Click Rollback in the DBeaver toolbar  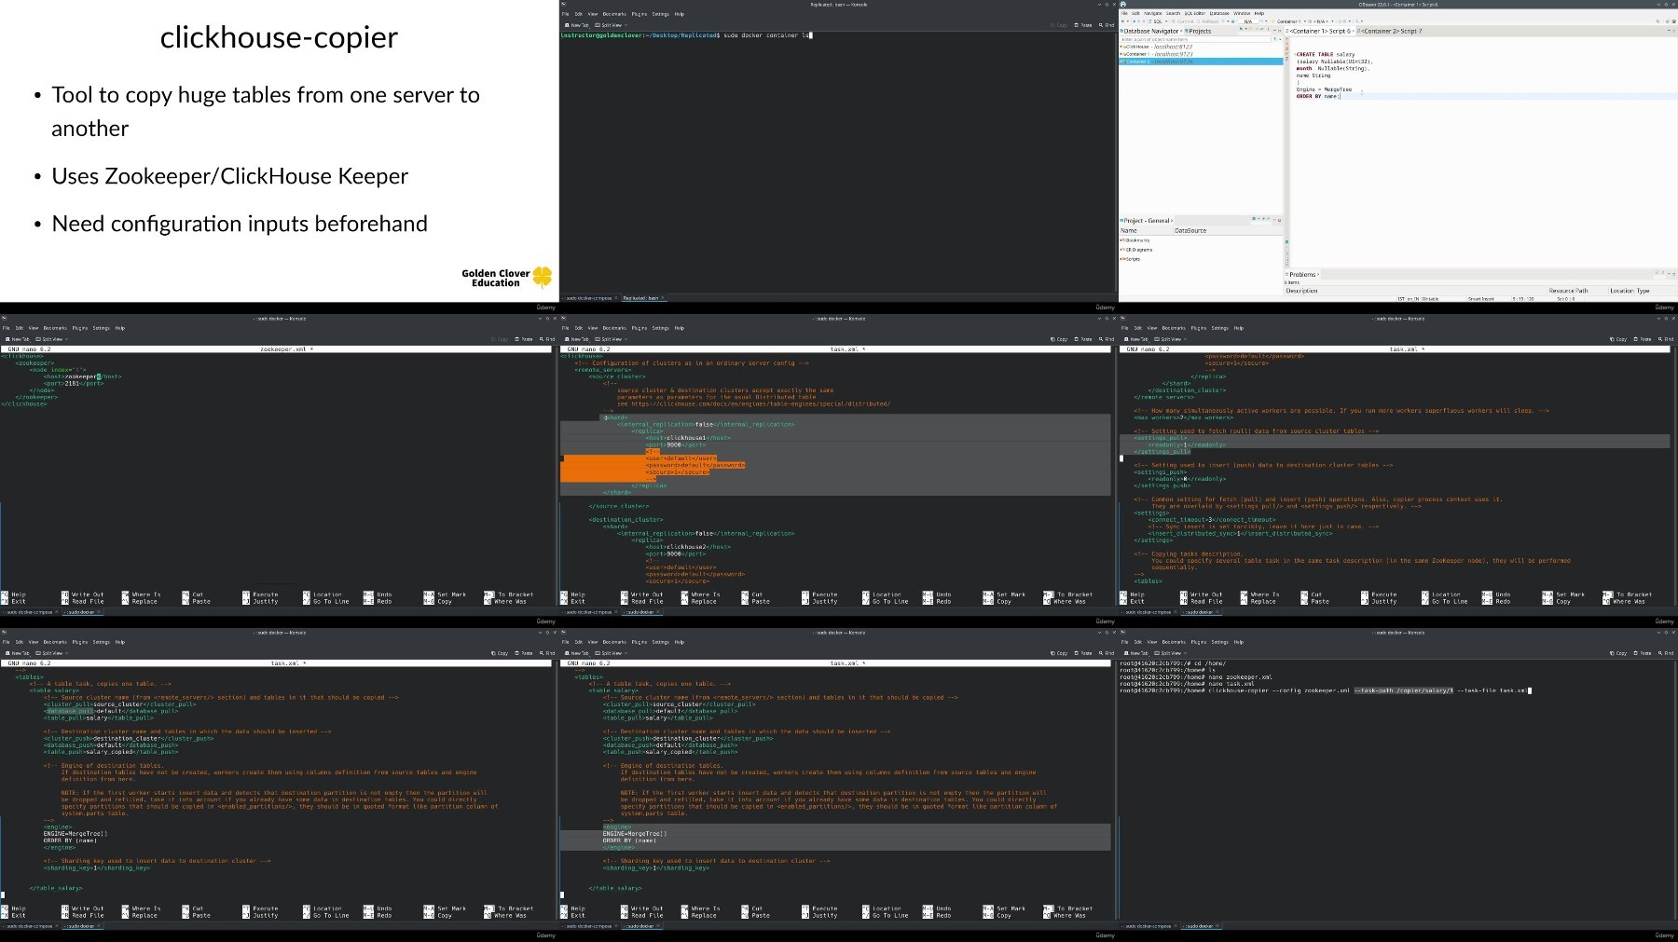[1208, 21]
